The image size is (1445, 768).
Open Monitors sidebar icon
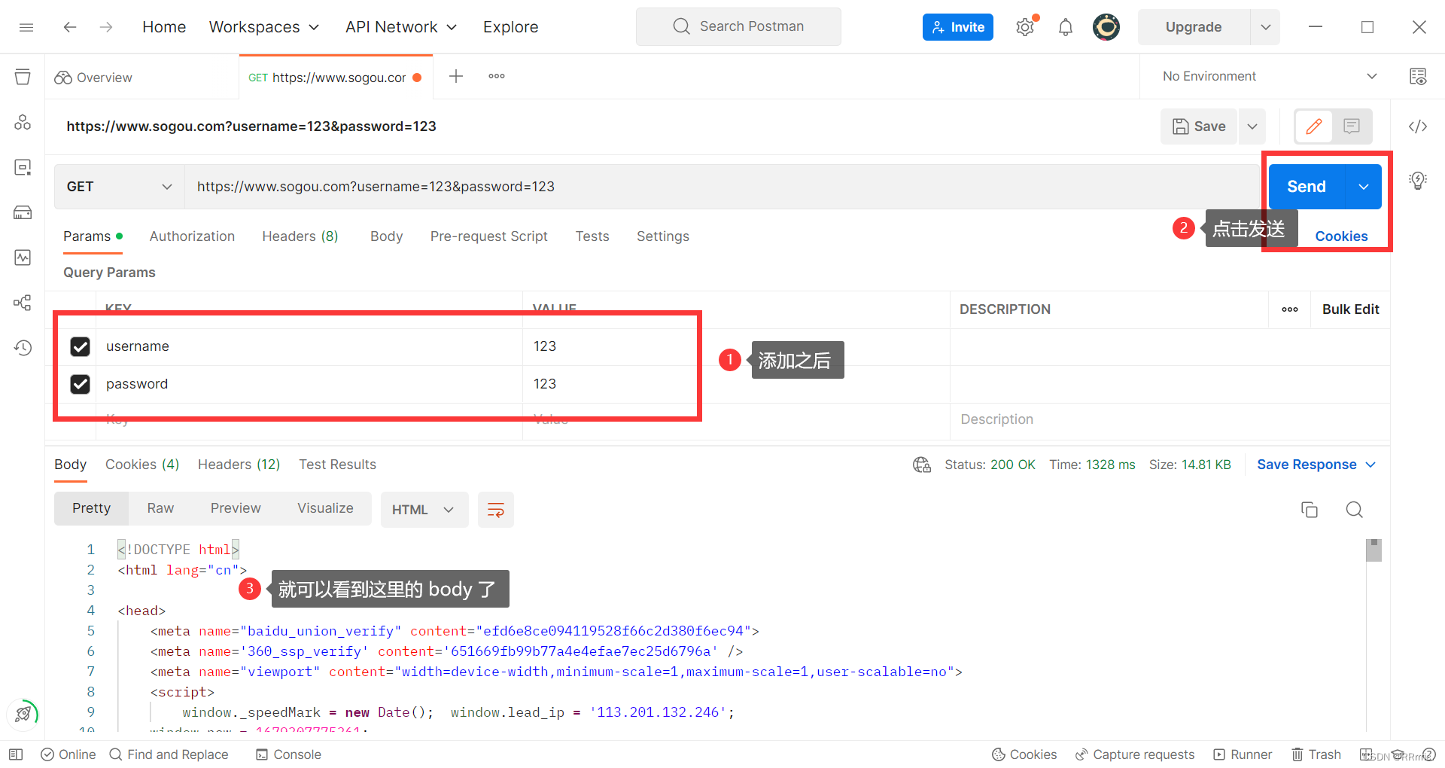pos(23,258)
